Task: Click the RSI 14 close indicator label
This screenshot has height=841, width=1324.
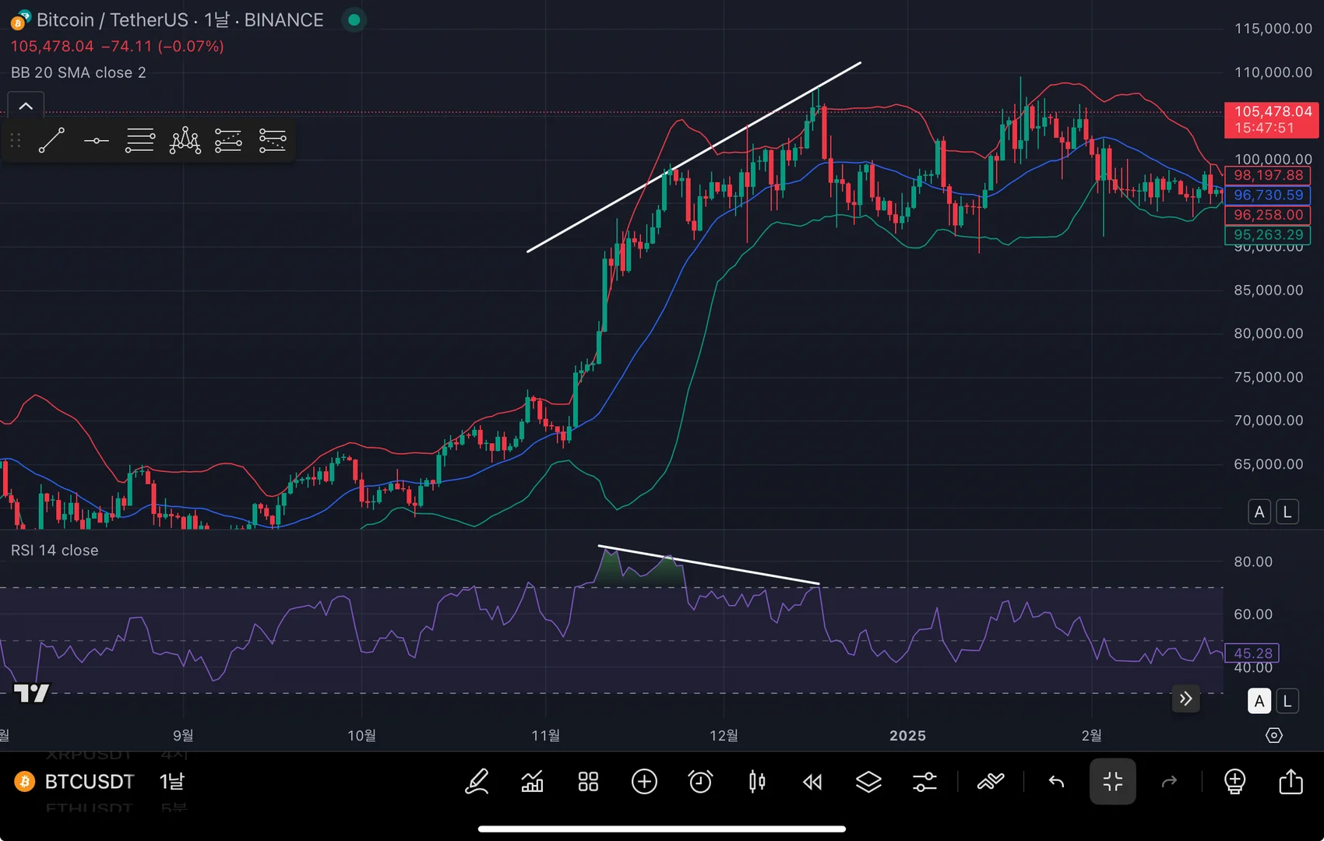Action: tap(55, 551)
